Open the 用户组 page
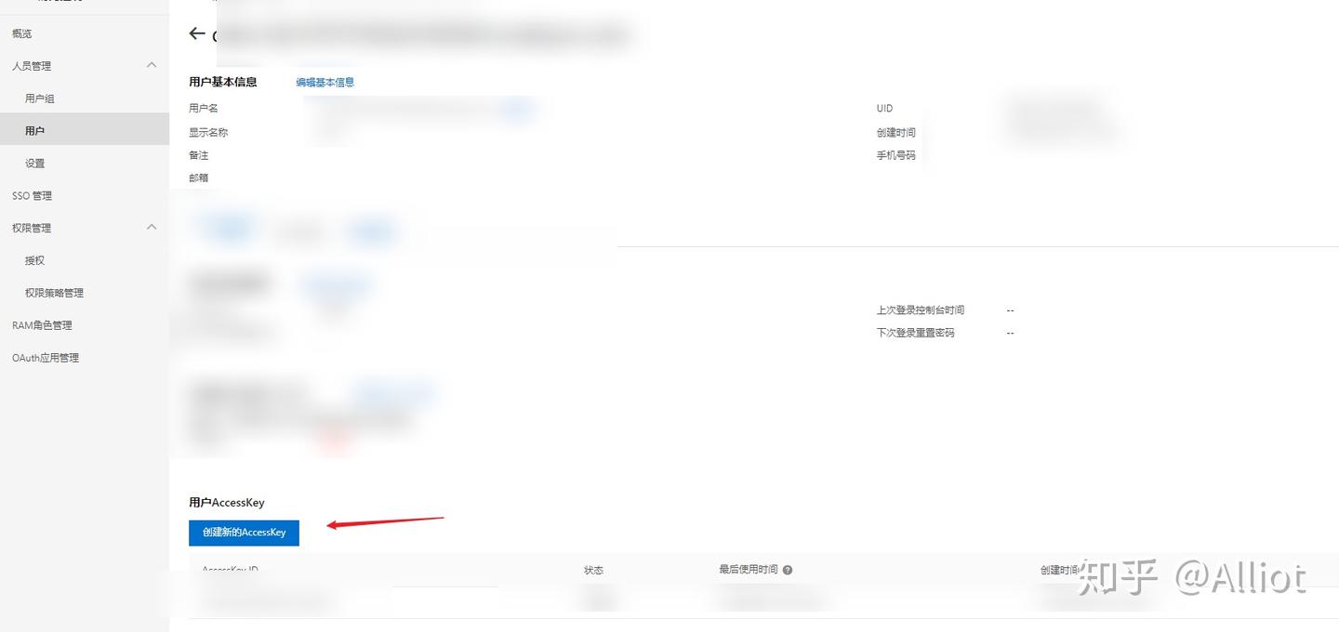Image resolution: width=1339 pixels, height=632 pixels. coord(40,99)
